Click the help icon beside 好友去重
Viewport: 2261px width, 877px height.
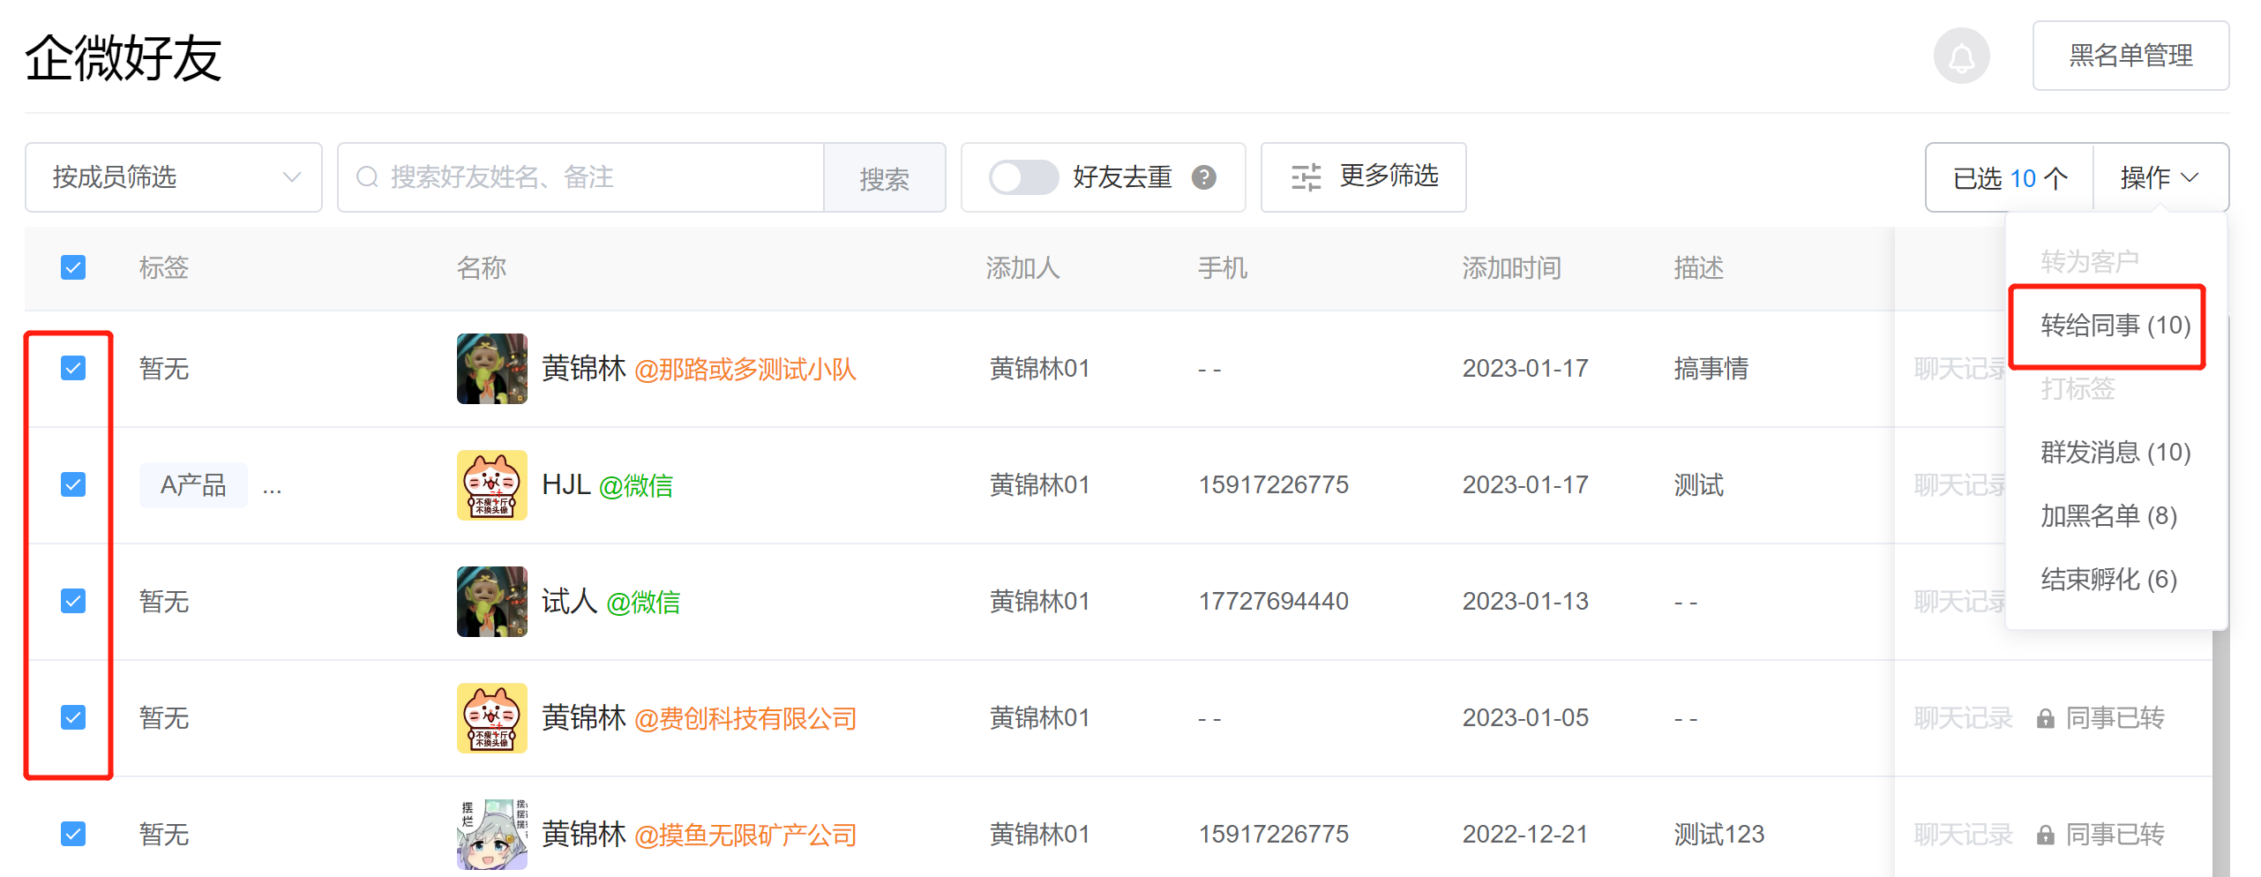(x=1204, y=177)
